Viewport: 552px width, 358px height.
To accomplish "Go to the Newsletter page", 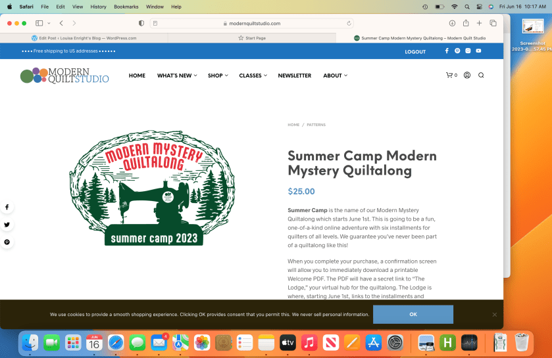I will (294, 76).
